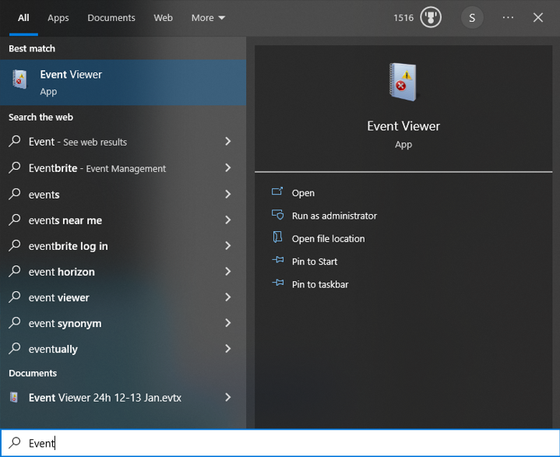
Task: Switch to the Documents tab
Action: point(111,18)
